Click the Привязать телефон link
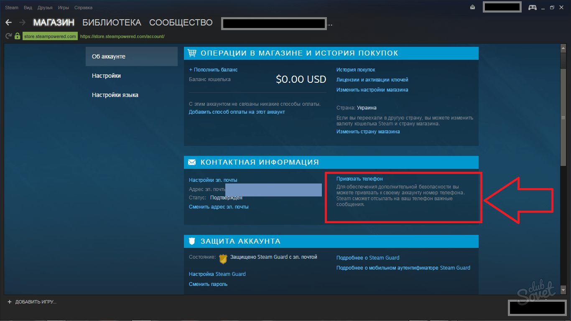Screen dimensions: 571x321 [x=359, y=179]
